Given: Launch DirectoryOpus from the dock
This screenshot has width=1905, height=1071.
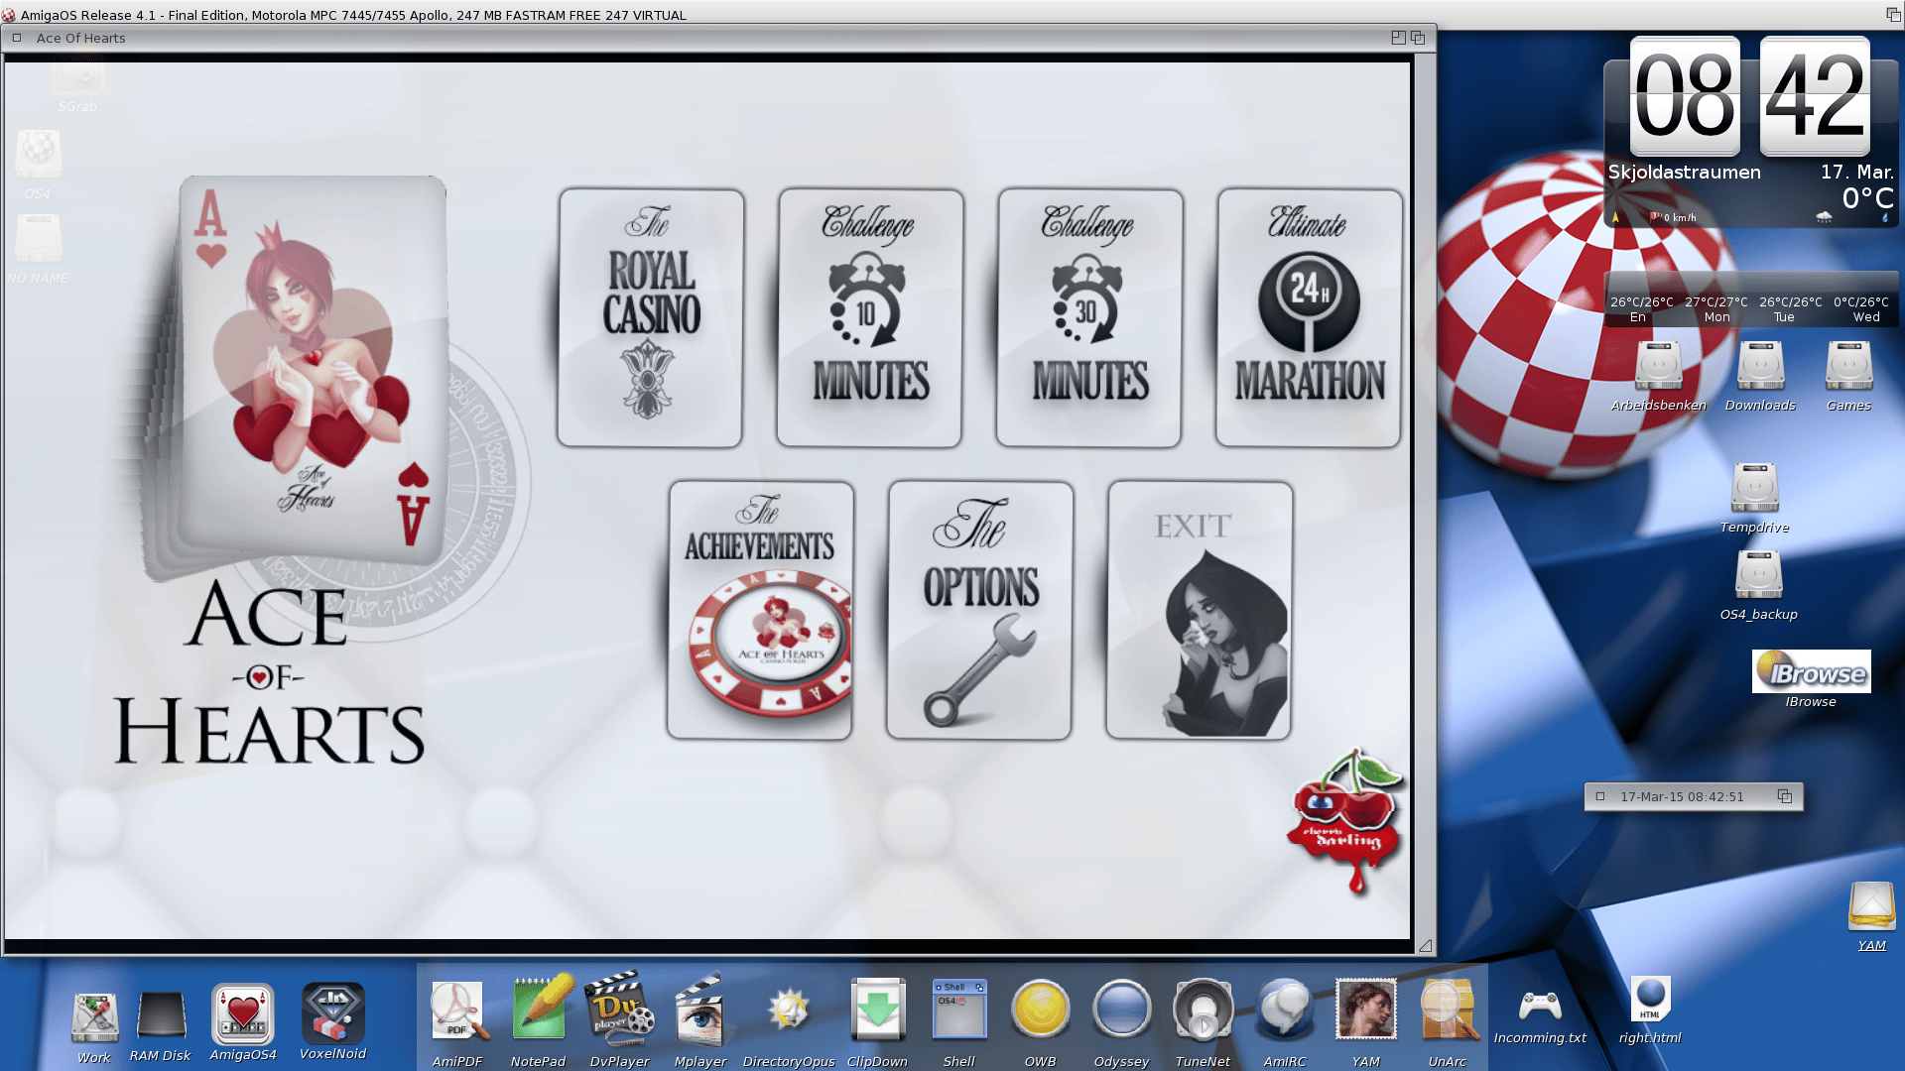Looking at the screenshot, I should [789, 1011].
